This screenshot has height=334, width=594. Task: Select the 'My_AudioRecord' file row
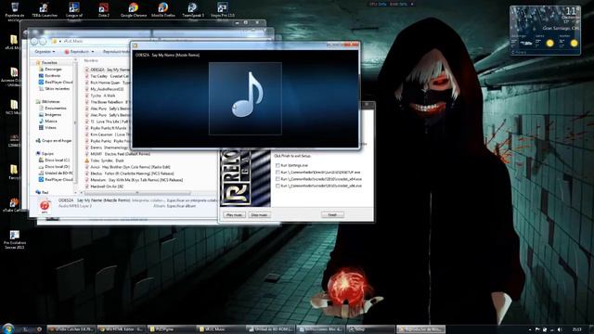(104, 89)
